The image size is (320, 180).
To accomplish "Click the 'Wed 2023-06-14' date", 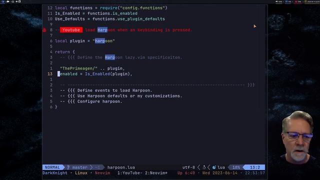I will click(x=220, y=173).
